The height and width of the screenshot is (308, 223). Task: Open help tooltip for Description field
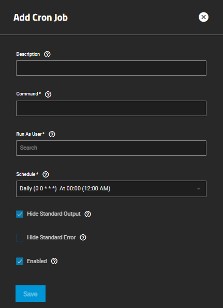click(x=47, y=54)
